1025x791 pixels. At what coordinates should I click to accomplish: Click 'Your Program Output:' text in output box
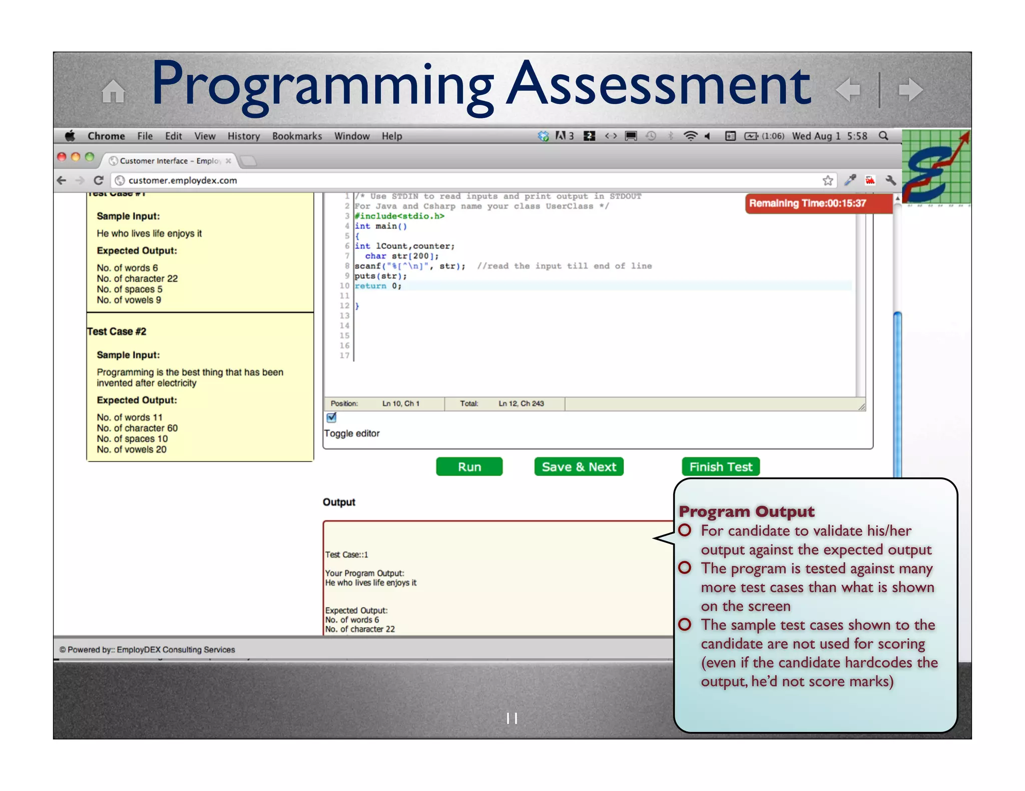click(364, 573)
